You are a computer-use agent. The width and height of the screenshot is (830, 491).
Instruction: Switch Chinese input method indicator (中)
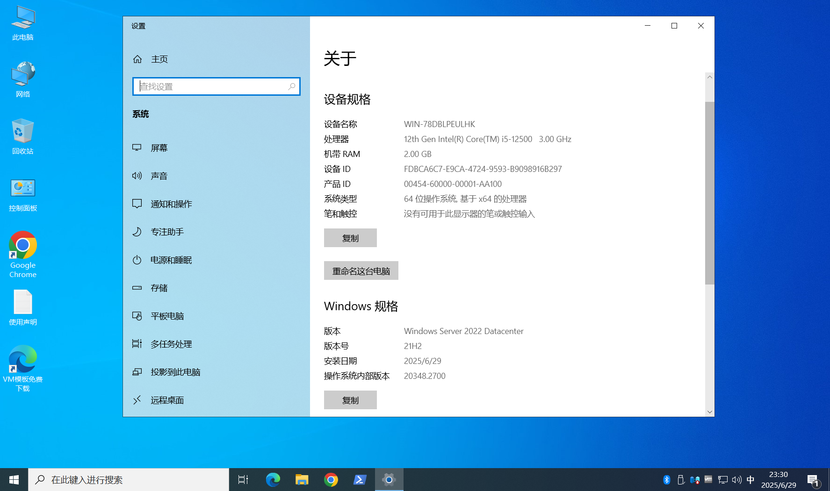751,480
